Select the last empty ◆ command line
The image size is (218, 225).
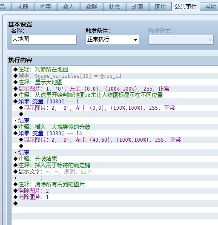tap(115, 203)
